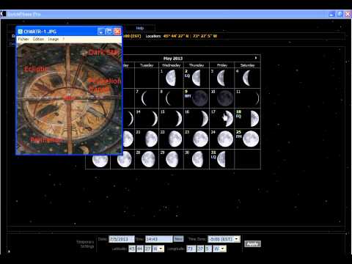352x264 pixels.
Task: Select May 25 full moon cell
Action: (247, 139)
